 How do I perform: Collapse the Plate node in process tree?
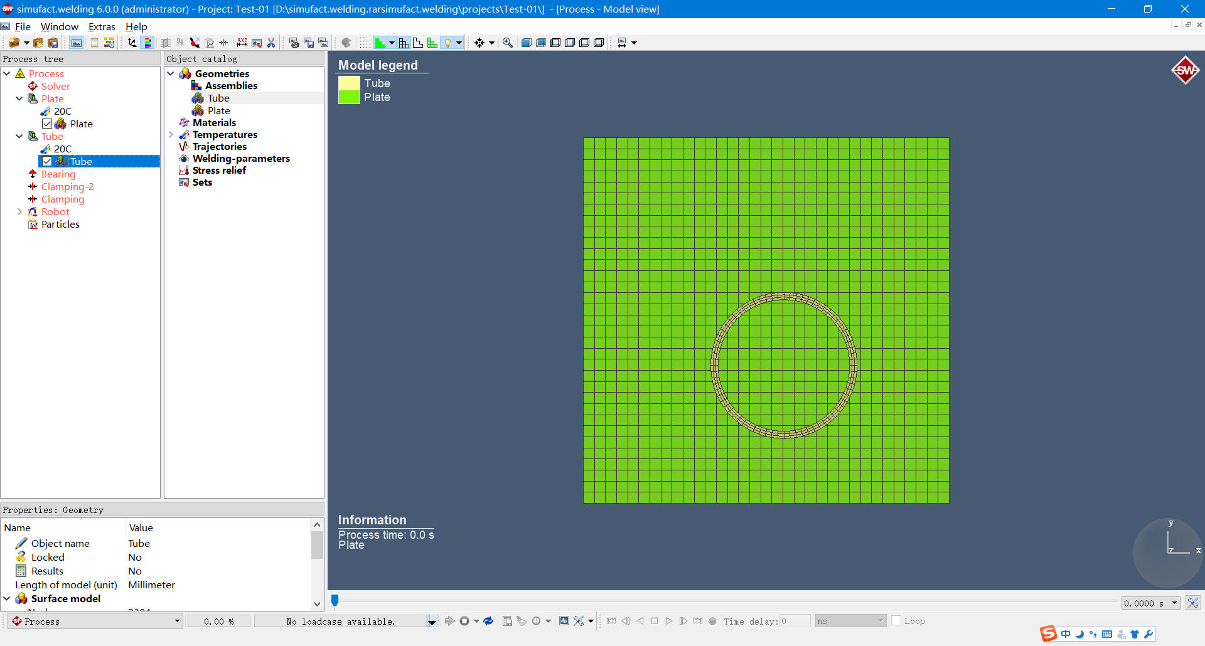[x=19, y=98]
